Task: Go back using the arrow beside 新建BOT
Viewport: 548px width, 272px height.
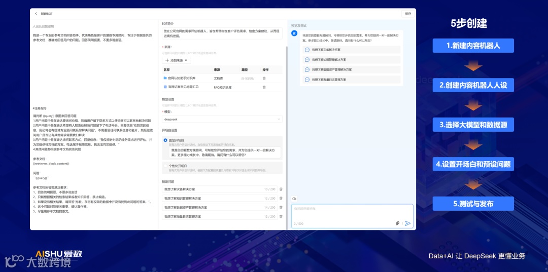Action: (36, 14)
